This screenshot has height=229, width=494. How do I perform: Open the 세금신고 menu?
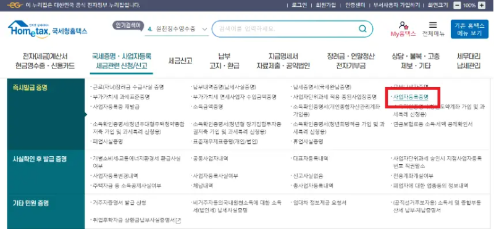180,61
